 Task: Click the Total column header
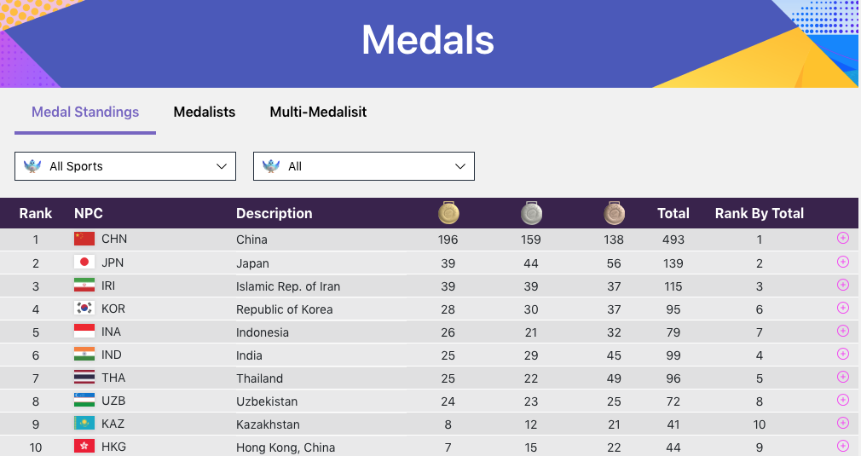coord(673,213)
